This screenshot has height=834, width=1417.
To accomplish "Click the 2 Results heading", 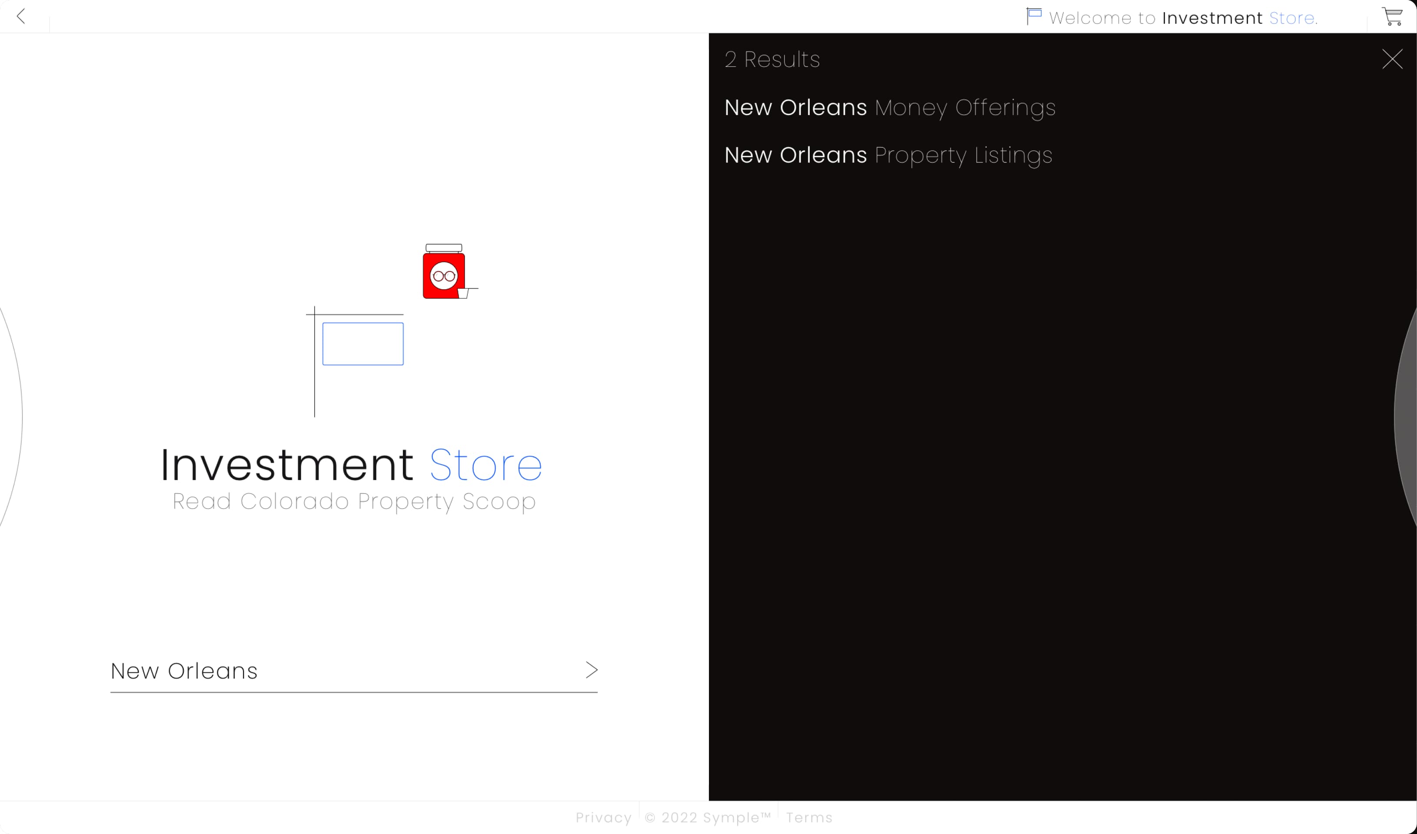I will pos(772,60).
